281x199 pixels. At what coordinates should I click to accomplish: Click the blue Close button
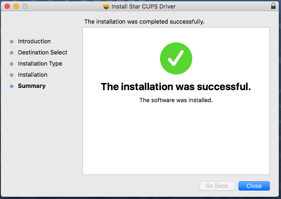pyautogui.click(x=254, y=186)
